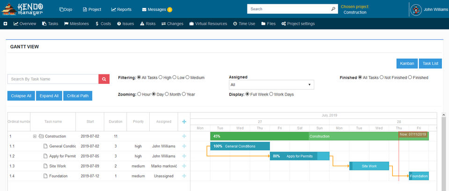Click the Apply for Permits progress bar

[300, 156]
